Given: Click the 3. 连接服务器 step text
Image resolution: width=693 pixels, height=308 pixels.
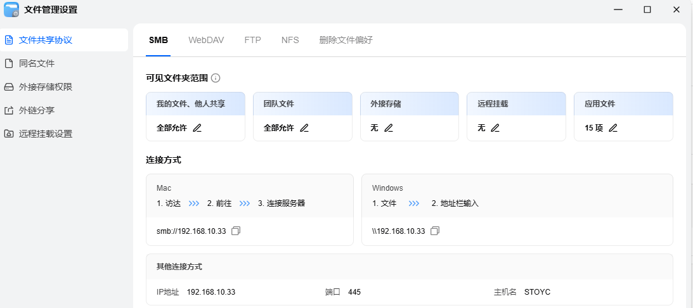Looking at the screenshot, I should point(282,203).
